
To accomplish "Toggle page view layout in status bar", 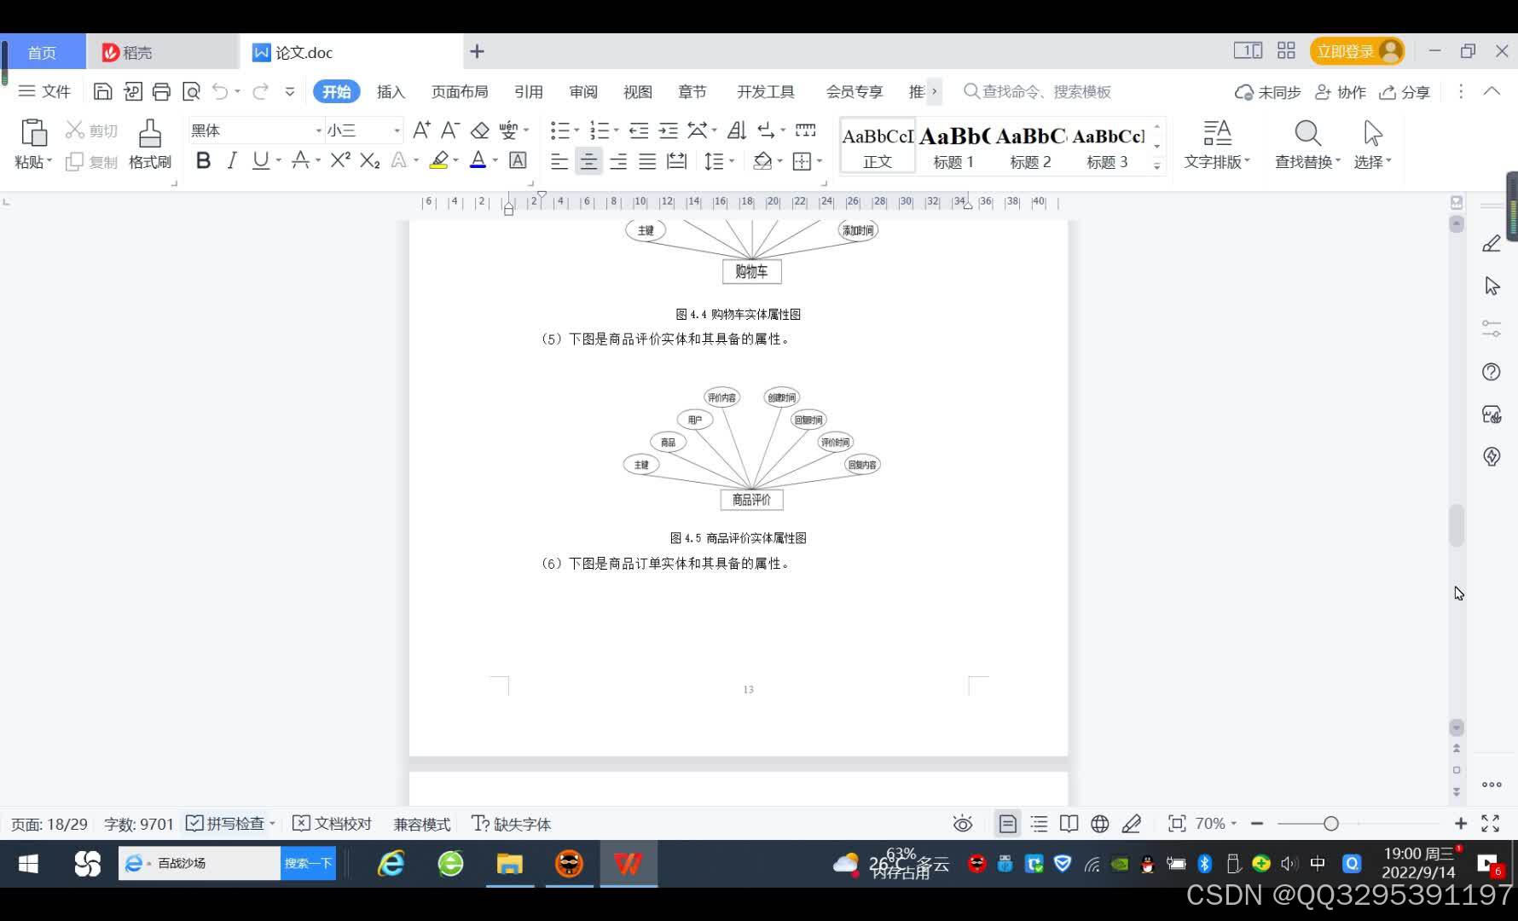I will click(x=1007, y=824).
